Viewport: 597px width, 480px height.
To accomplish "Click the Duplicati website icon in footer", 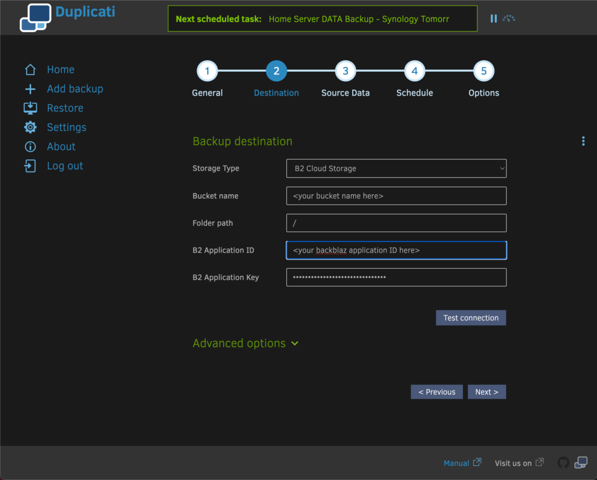I will [x=581, y=463].
